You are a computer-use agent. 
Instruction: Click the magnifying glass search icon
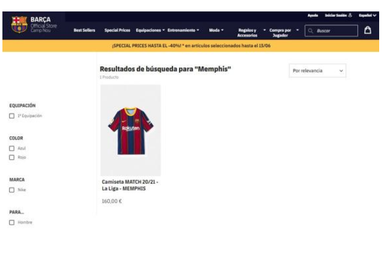(x=310, y=31)
